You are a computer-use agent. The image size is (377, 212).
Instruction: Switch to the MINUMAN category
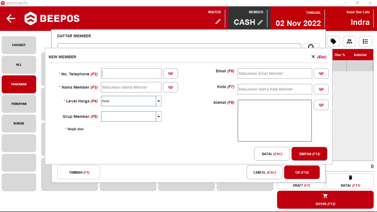coord(19,104)
